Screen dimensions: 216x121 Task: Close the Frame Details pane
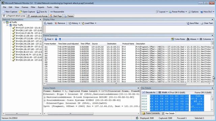[x=138, y=88]
